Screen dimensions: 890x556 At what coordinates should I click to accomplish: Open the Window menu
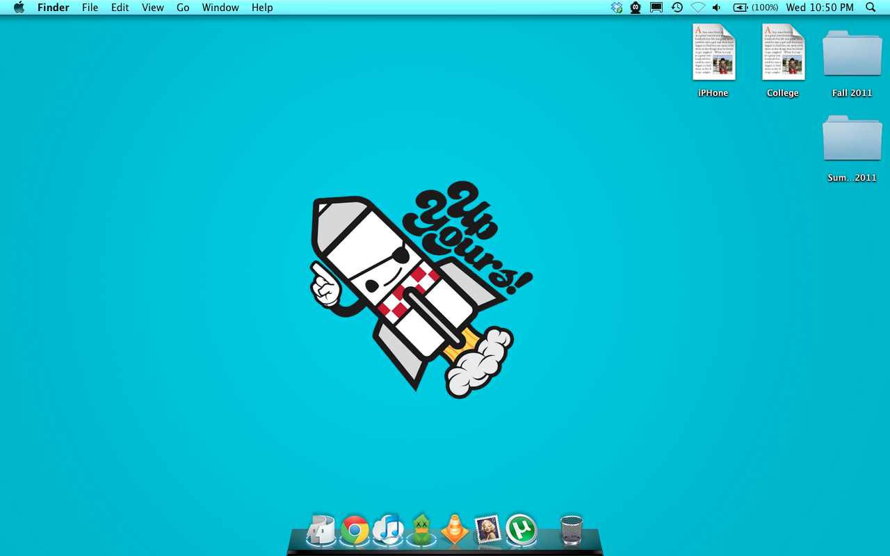pyautogui.click(x=220, y=8)
